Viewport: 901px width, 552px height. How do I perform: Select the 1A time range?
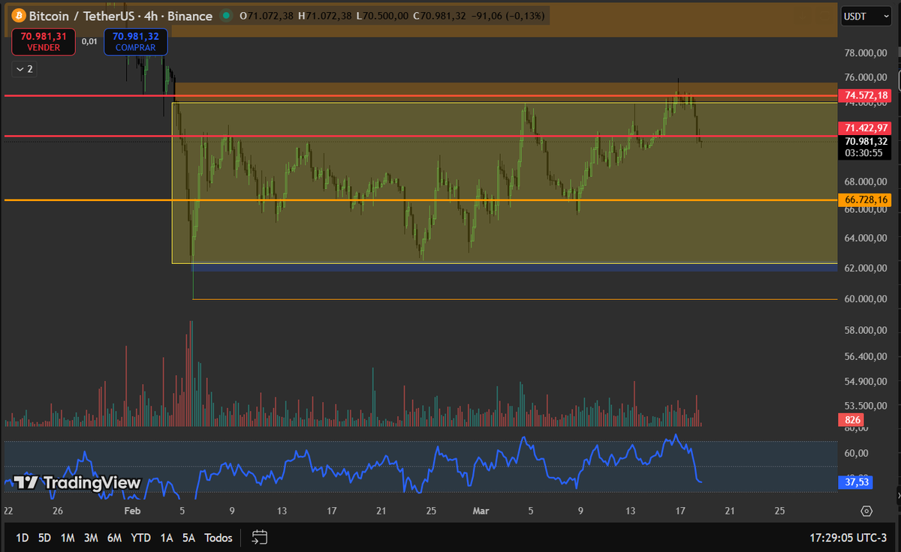point(167,538)
